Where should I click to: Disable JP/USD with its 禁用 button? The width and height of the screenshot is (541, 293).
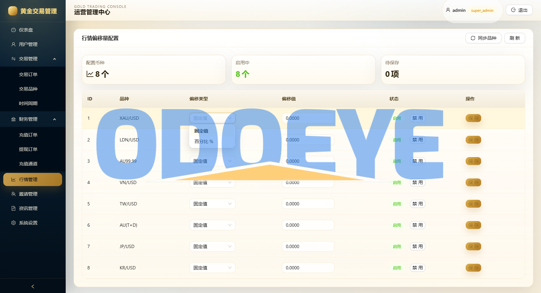coord(417,246)
